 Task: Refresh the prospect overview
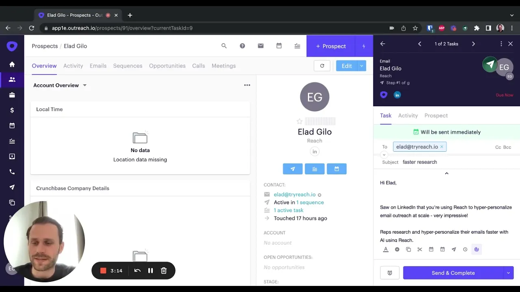coord(322,66)
